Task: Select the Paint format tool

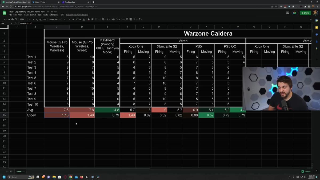Action: pyautogui.click(x=16, y=19)
